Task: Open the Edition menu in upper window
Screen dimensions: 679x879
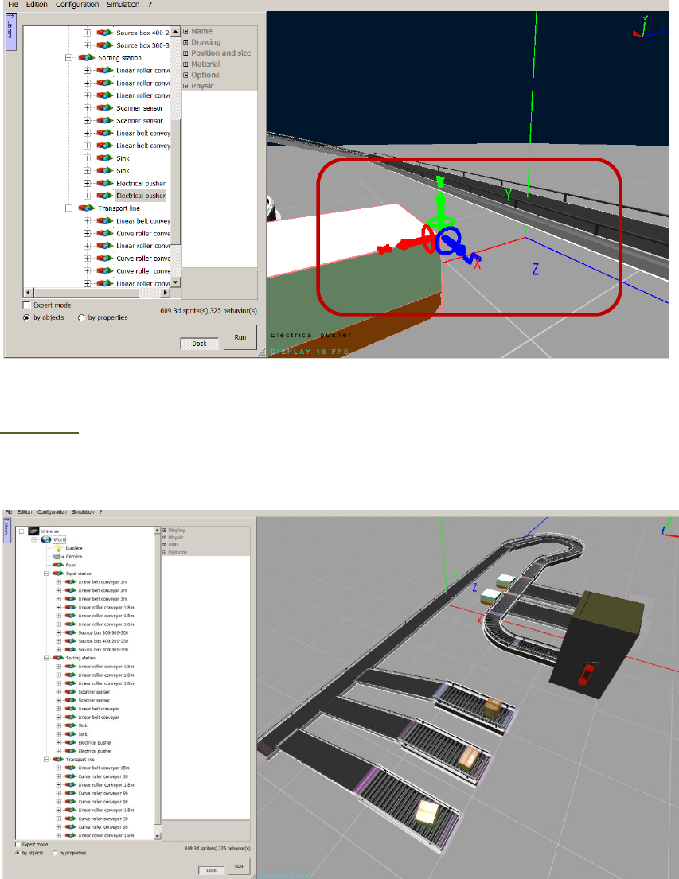Action: coord(37,5)
